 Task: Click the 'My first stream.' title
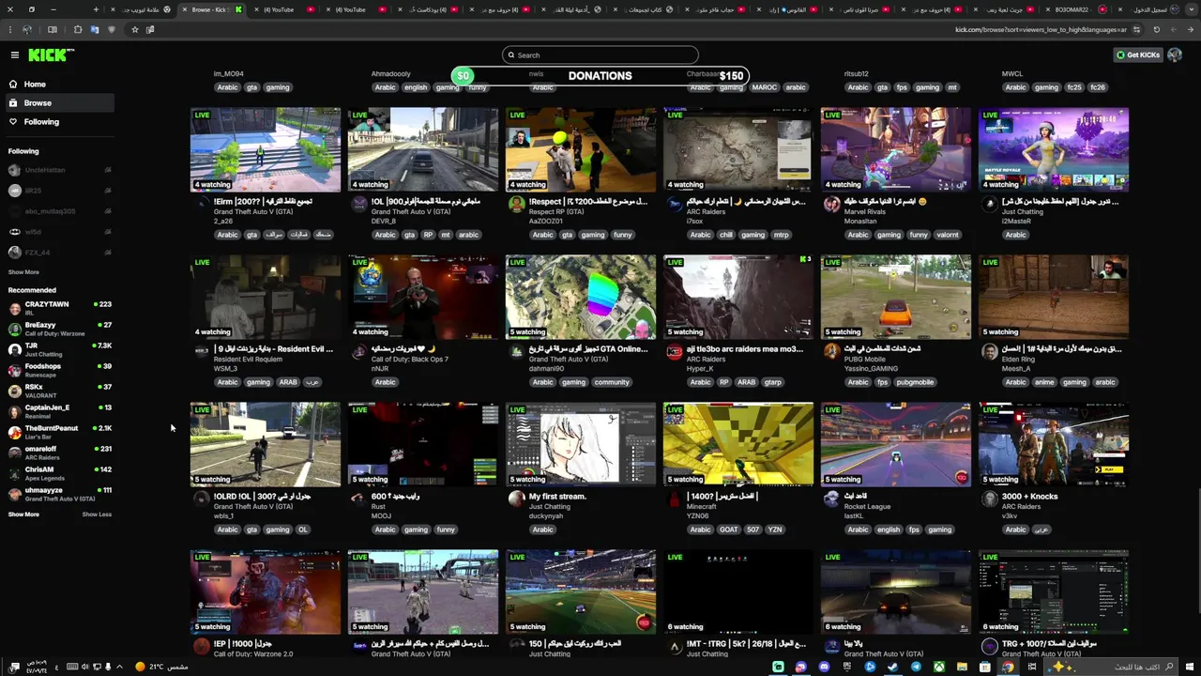click(557, 497)
